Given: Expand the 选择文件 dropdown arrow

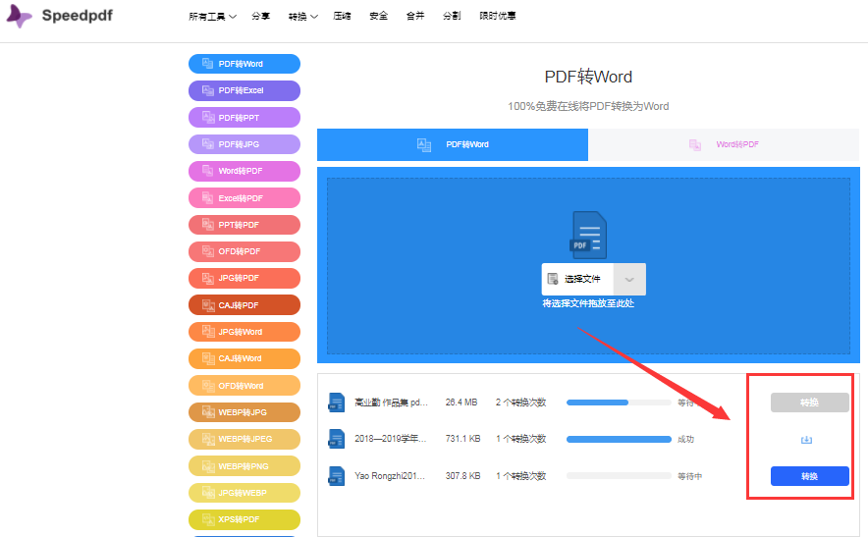Looking at the screenshot, I should 629,279.
